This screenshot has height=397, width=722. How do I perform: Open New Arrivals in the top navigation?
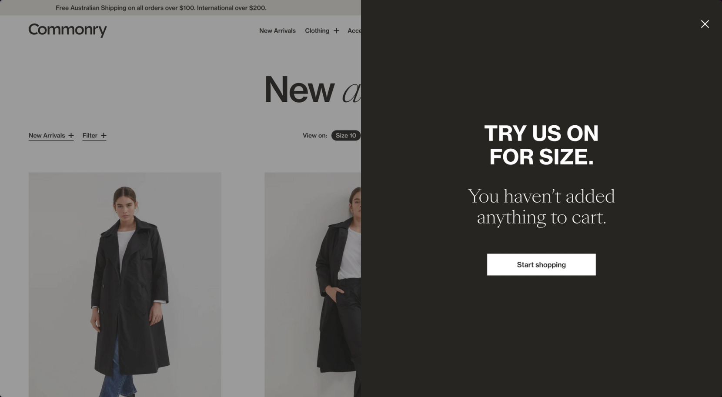pyautogui.click(x=277, y=31)
